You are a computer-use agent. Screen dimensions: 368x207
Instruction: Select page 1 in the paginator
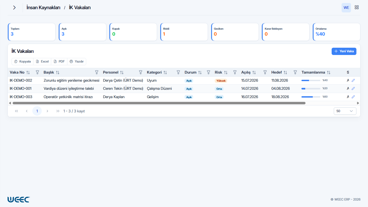pyautogui.click(x=37, y=111)
